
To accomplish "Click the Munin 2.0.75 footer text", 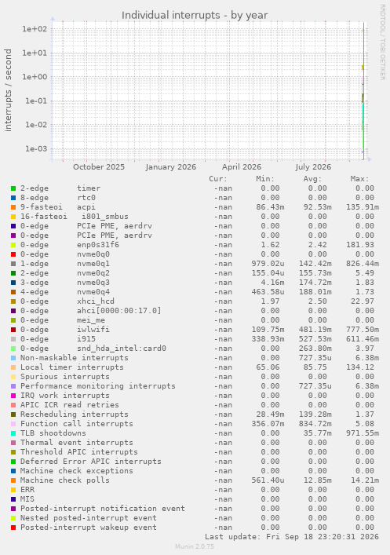I will coord(195,546).
